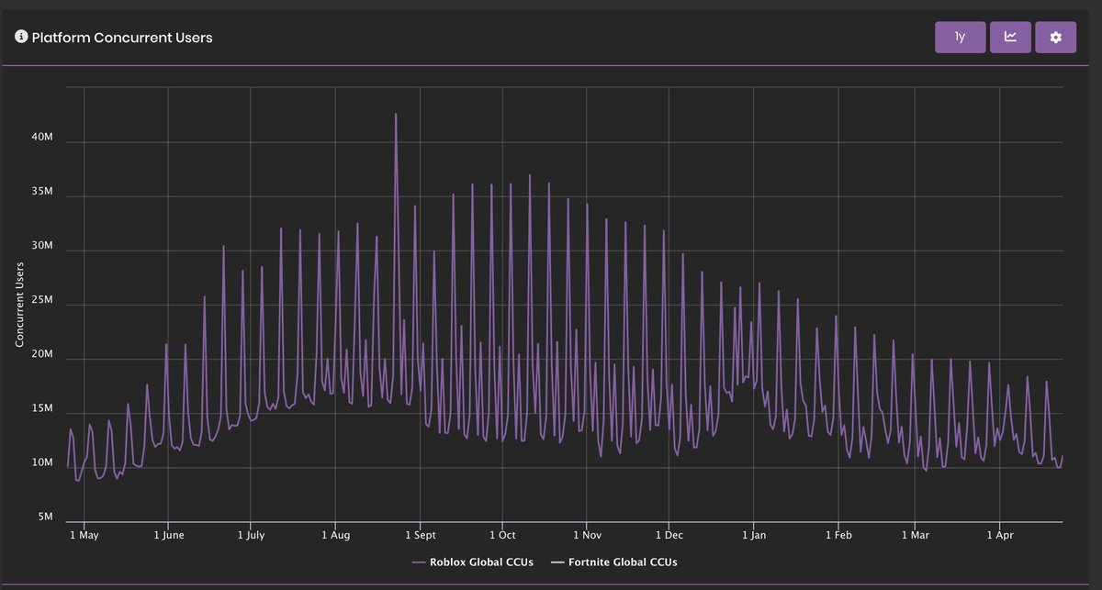
Task: Click the 1 Mar x-axis label
Action: [915, 534]
